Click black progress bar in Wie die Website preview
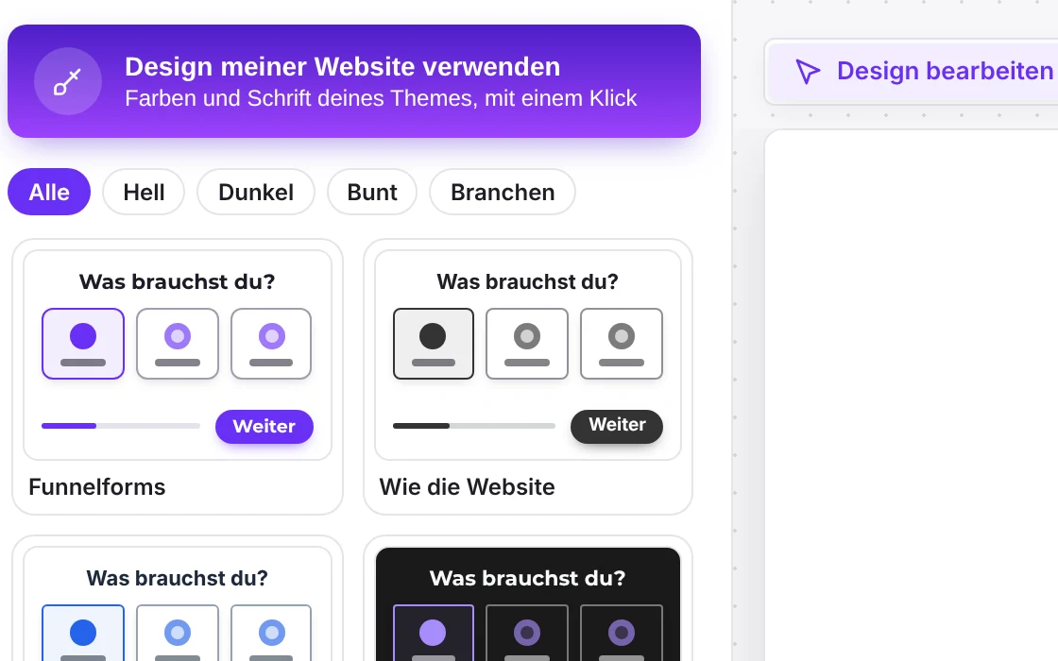 click(473, 426)
